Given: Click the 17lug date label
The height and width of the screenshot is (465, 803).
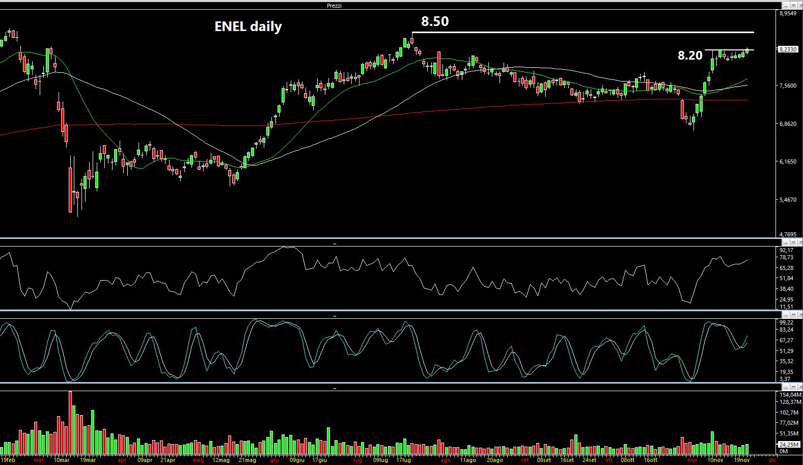Looking at the screenshot, I should pos(403,460).
